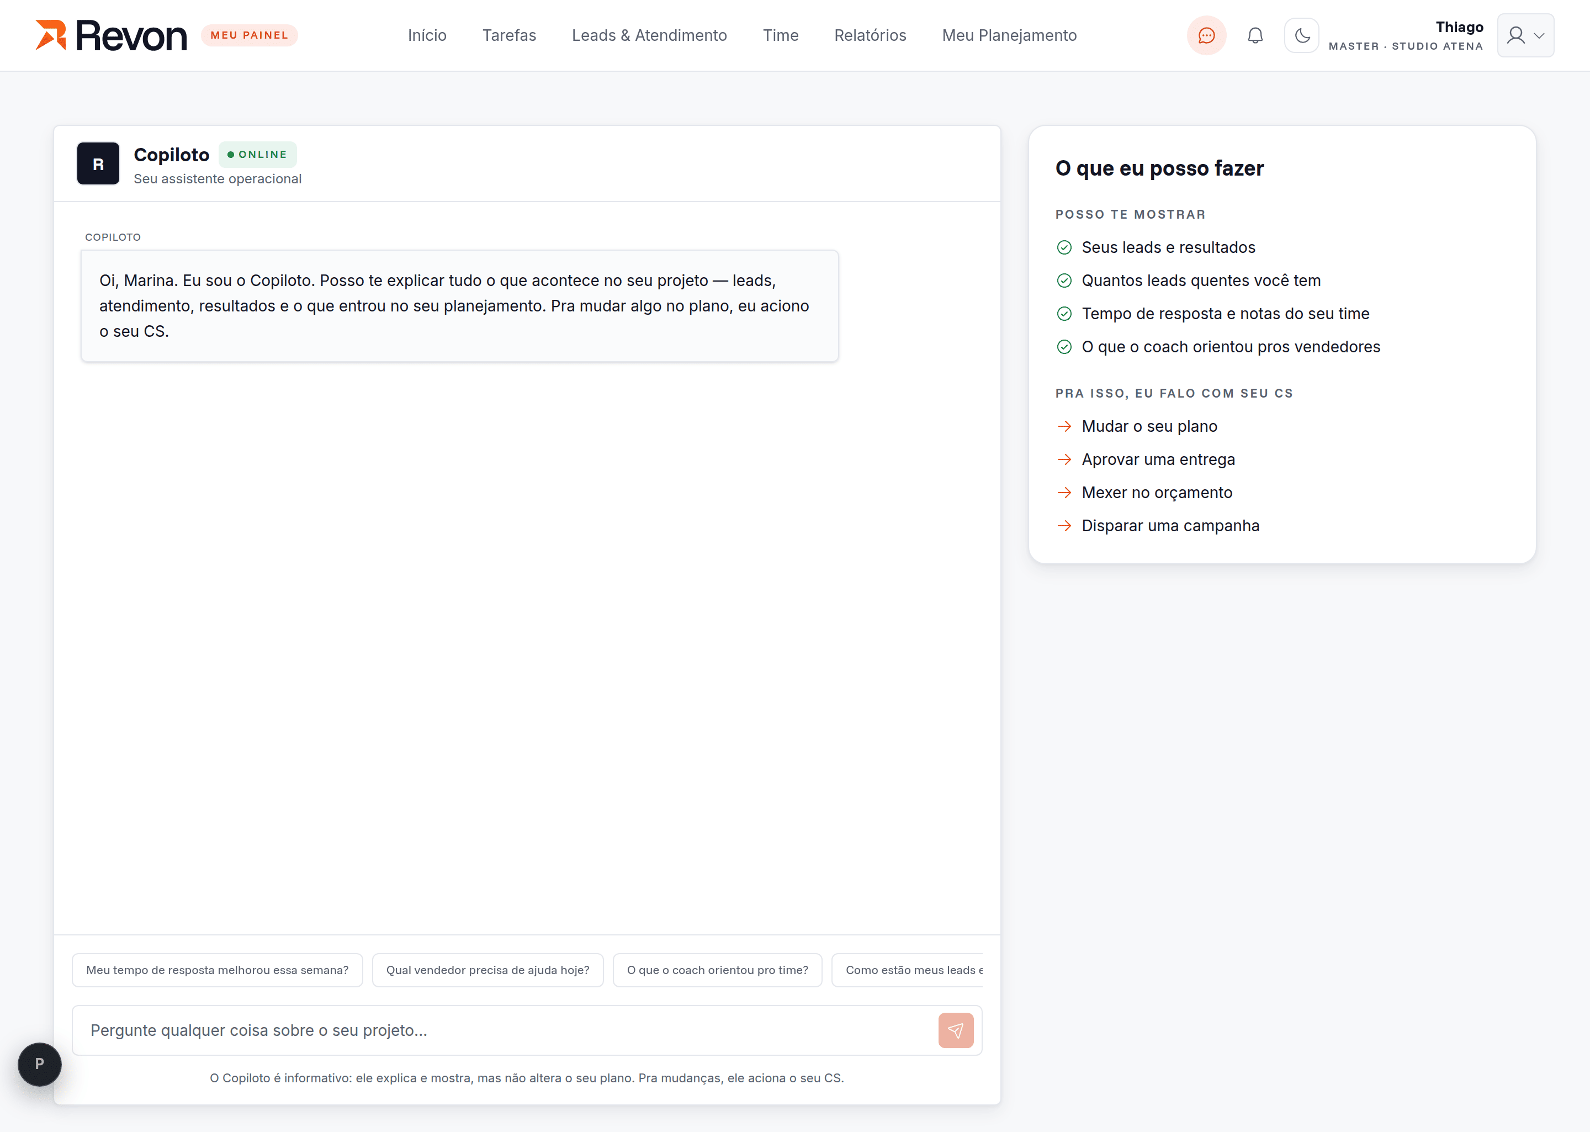The width and height of the screenshot is (1590, 1132).
Task: Click arrow icon beside 'Aprovar uma entrega'
Action: tap(1064, 459)
